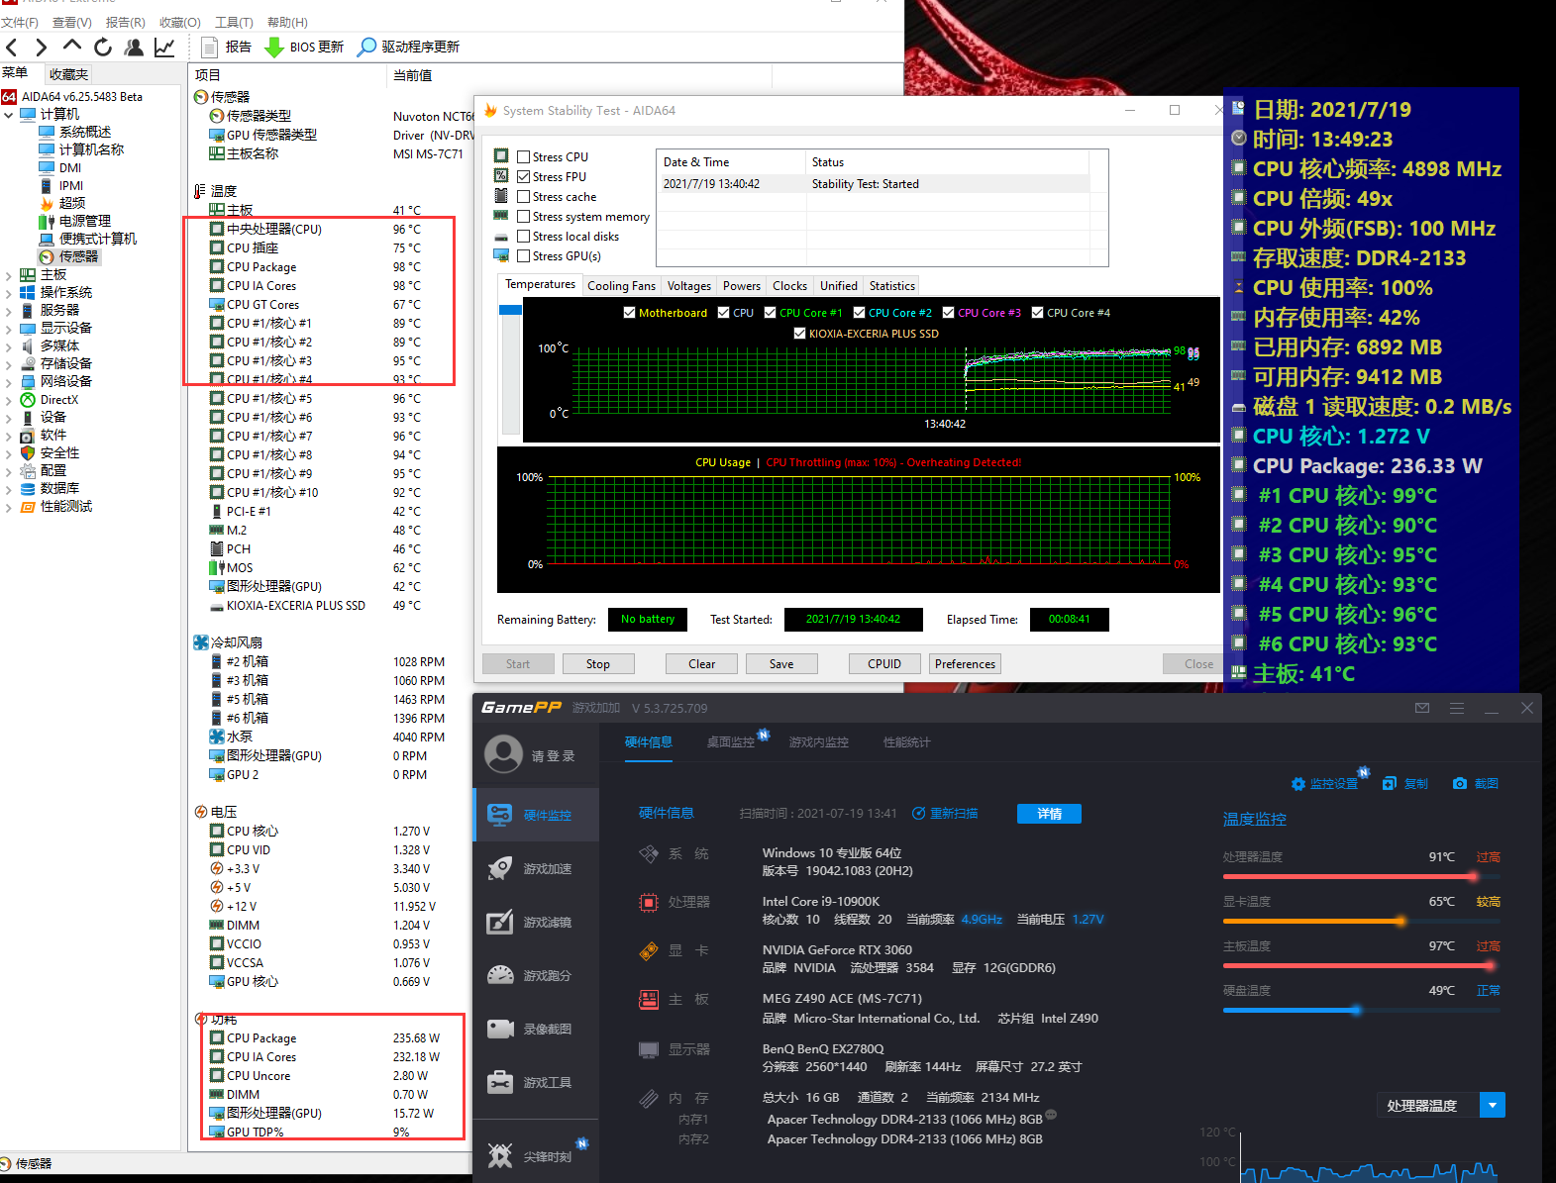Click the 处理器温度 slider bar in GamePP
The image size is (1556, 1183).
click(1362, 876)
